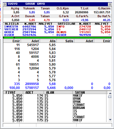Image resolution: width=114 pixels, height=129 pixels.
Task: Open the system menu icon beside SVGYO title
Action: (5, 4)
